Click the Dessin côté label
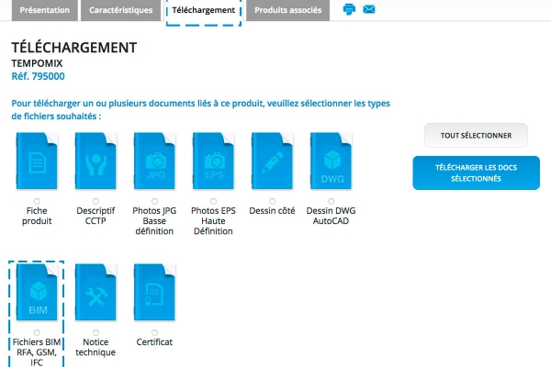 [x=272, y=211]
